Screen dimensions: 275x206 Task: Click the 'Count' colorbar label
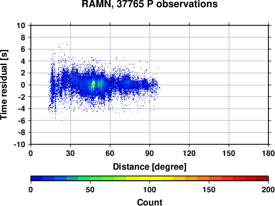click(x=150, y=202)
